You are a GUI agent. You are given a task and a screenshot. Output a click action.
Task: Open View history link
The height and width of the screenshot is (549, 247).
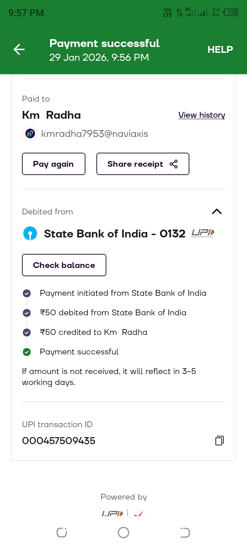click(x=202, y=115)
